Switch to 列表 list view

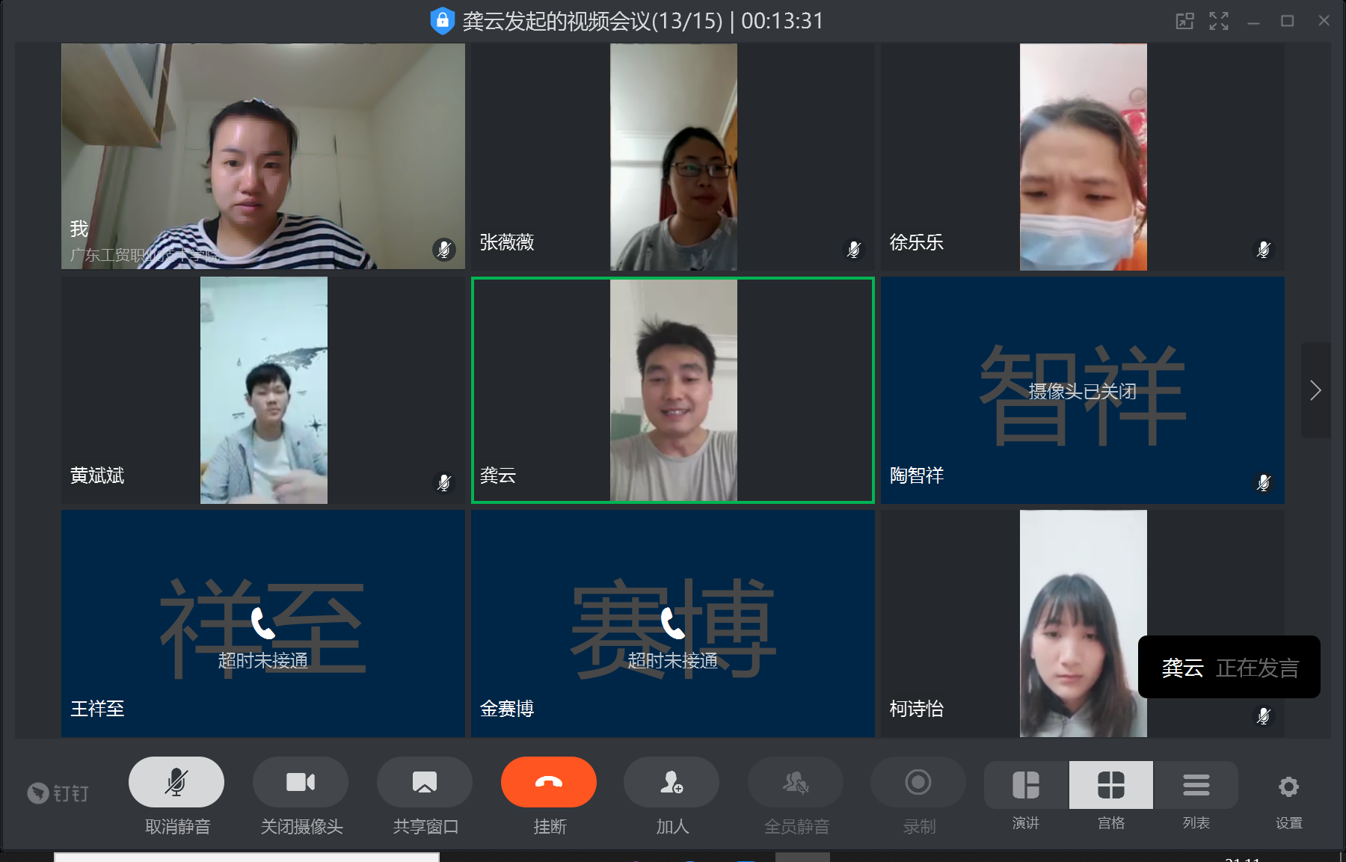coord(1196,786)
